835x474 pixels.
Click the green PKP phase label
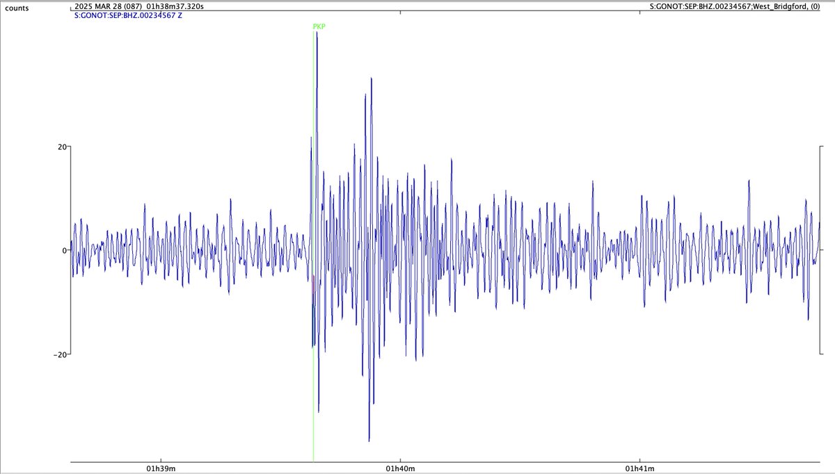[x=319, y=26]
